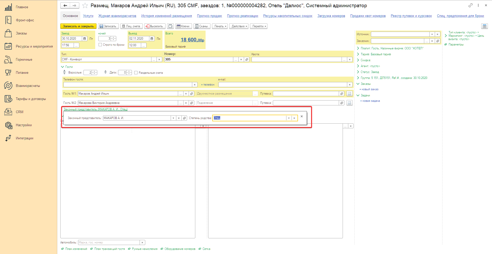Open История изменений размещения tab
The width and height of the screenshot is (492, 254).
167,16
